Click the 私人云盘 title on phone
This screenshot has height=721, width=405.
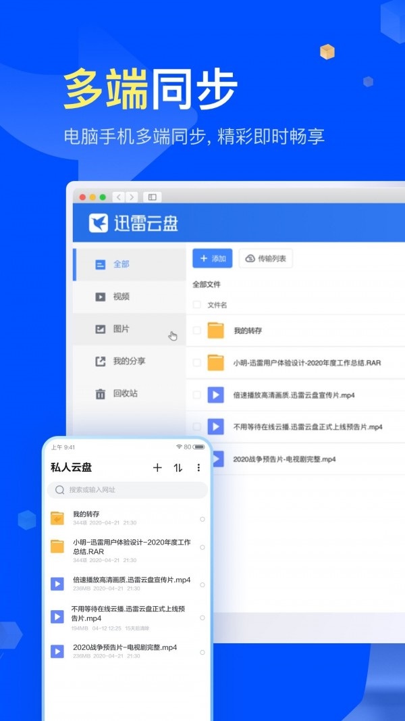click(x=71, y=468)
